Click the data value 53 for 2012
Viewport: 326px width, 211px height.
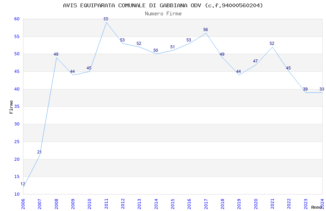[x=122, y=40]
